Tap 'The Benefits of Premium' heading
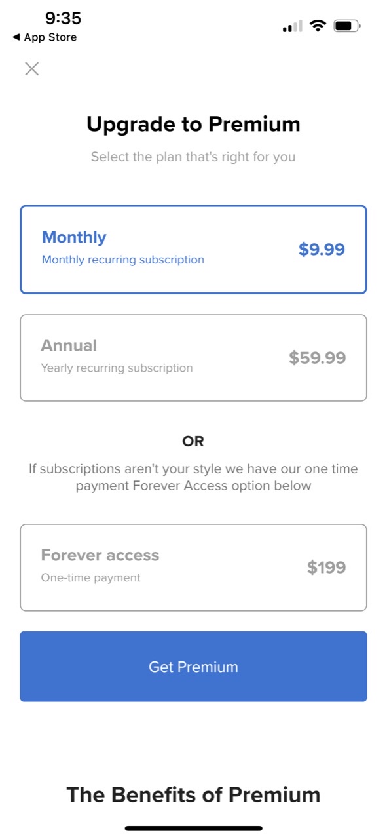 point(193,795)
